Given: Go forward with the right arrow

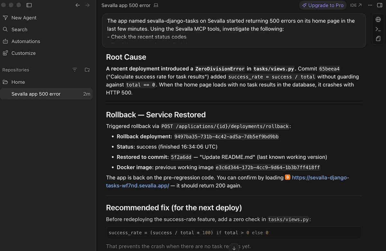Looking at the screenshot, I should click(x=87, y=5).
